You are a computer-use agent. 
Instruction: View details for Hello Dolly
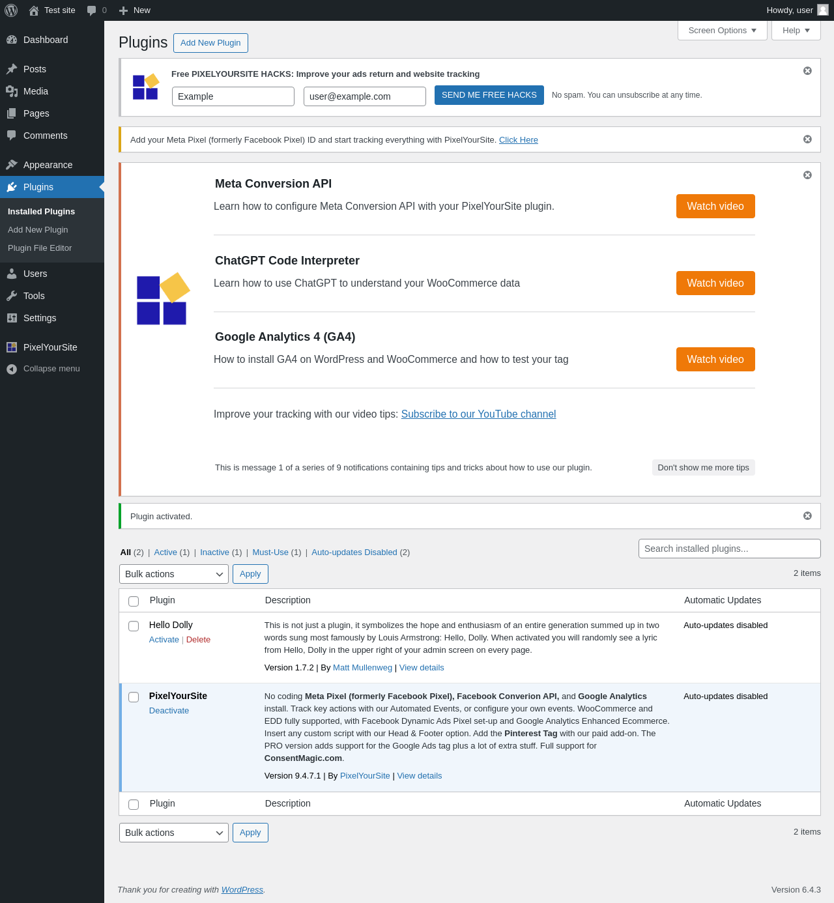click(422, 668)
